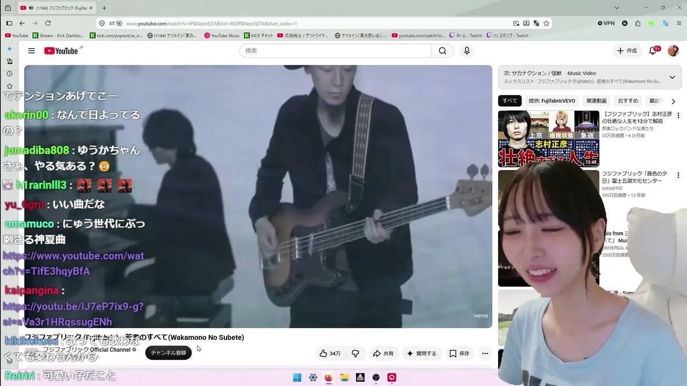Image resolution: width=687 pixels, height=386 pixels.
Task: Open the スタンプ - Twitch bookmark
Action: click(507, 36)
